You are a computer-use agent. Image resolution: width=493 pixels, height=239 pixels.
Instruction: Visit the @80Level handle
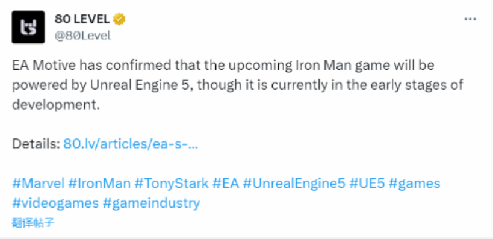(82, 36)
